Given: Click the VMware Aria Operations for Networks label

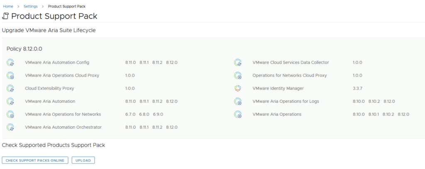Looking at the screenshot, I should coord(63,114).
